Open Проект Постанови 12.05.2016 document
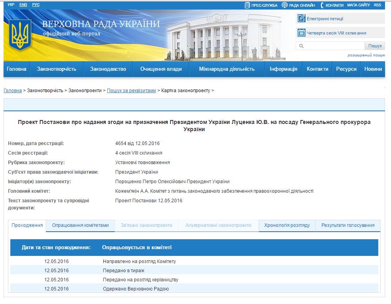 pyautogui.click(x=149, y=201)
